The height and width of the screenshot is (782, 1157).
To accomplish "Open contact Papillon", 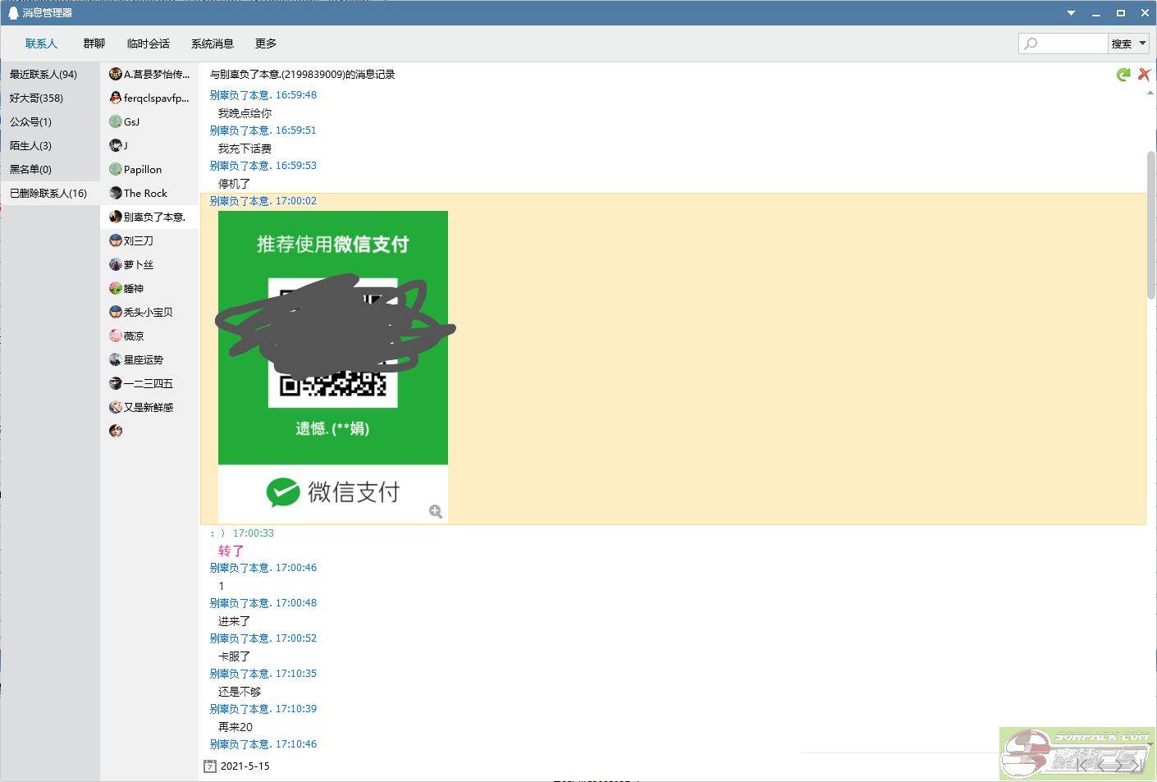I will (149, 169).
